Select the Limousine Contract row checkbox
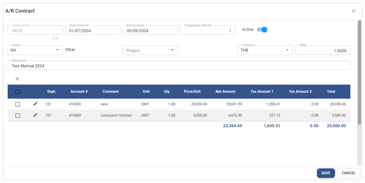Screen dimensions: 365x183 tap(18, 115)
